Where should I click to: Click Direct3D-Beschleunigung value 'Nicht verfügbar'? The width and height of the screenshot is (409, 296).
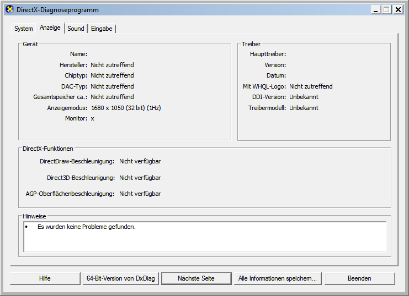click(140, 178)
